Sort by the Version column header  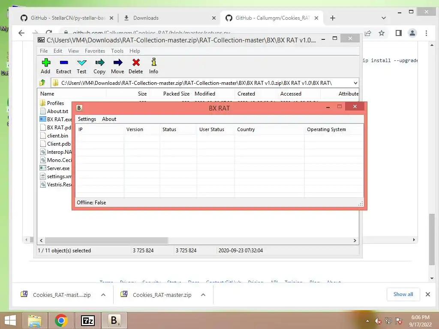[142, 129]
